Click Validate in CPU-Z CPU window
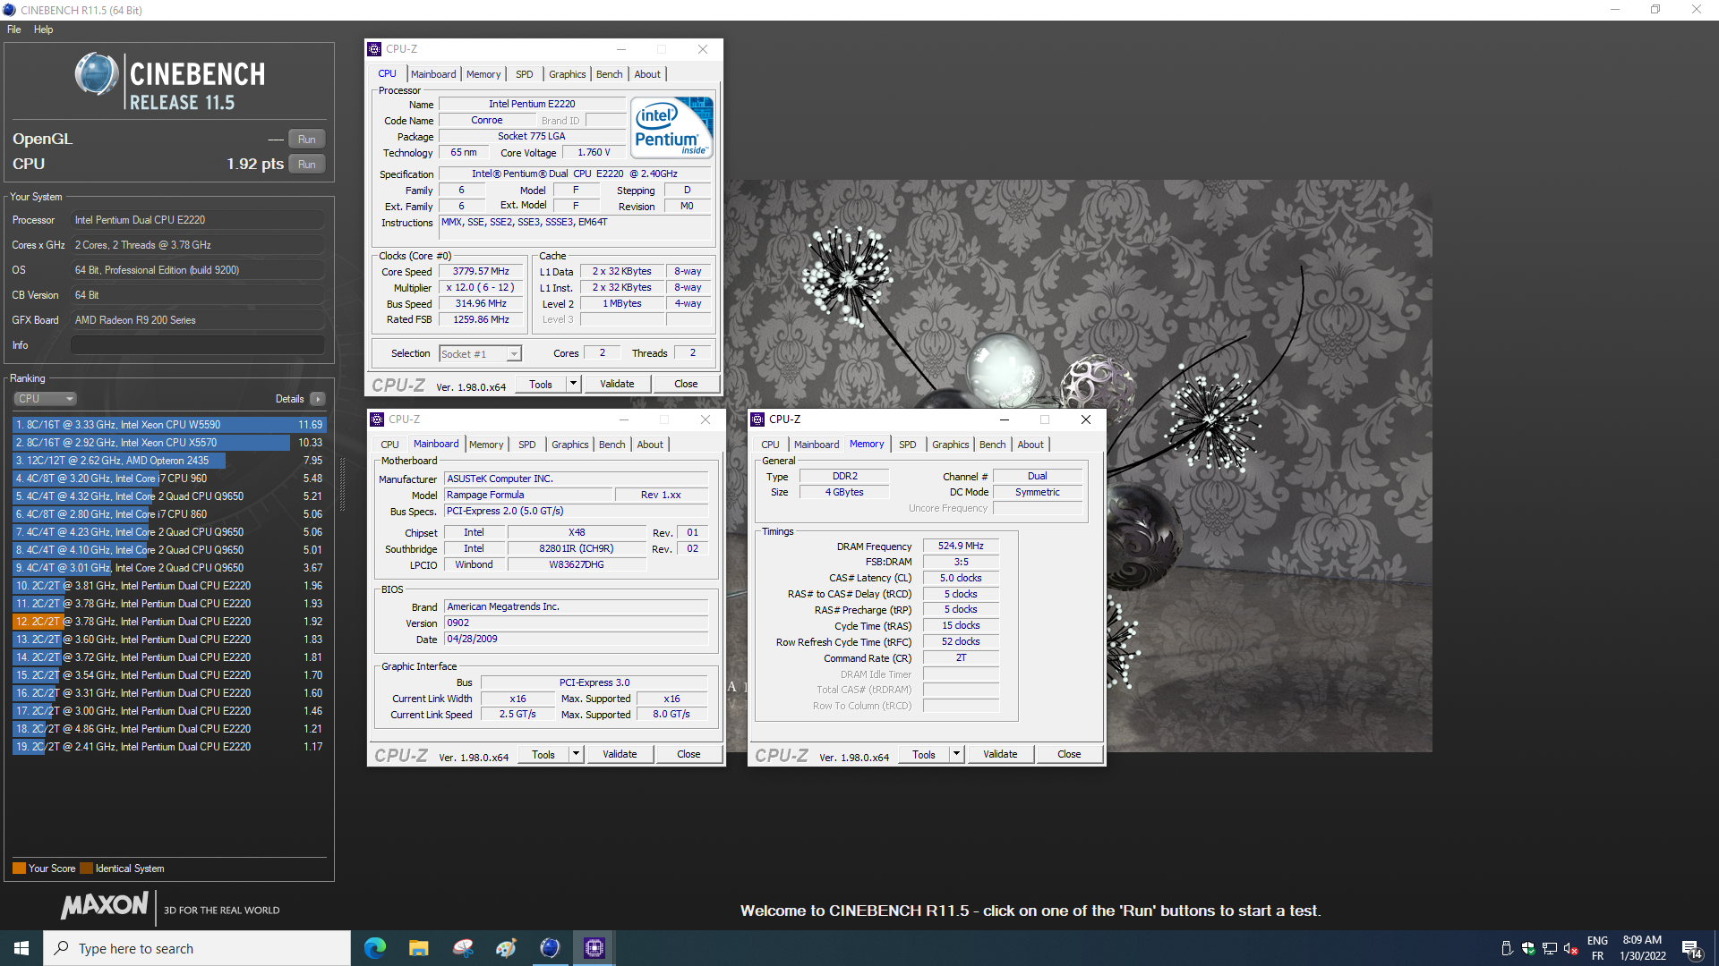Image resolution: width=1719 pixels, height=966 pixels. tap(617, 384)
